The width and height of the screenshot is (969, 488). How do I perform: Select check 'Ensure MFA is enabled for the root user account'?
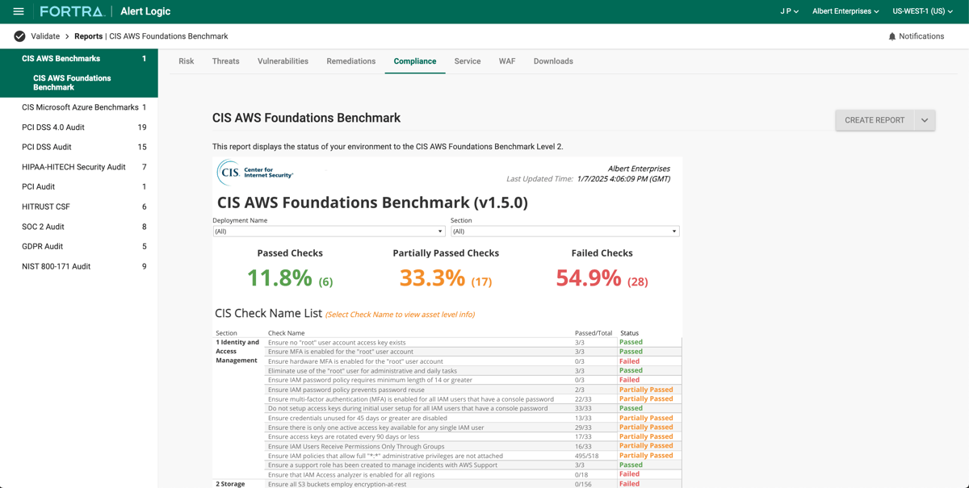[x=339, y=352]
